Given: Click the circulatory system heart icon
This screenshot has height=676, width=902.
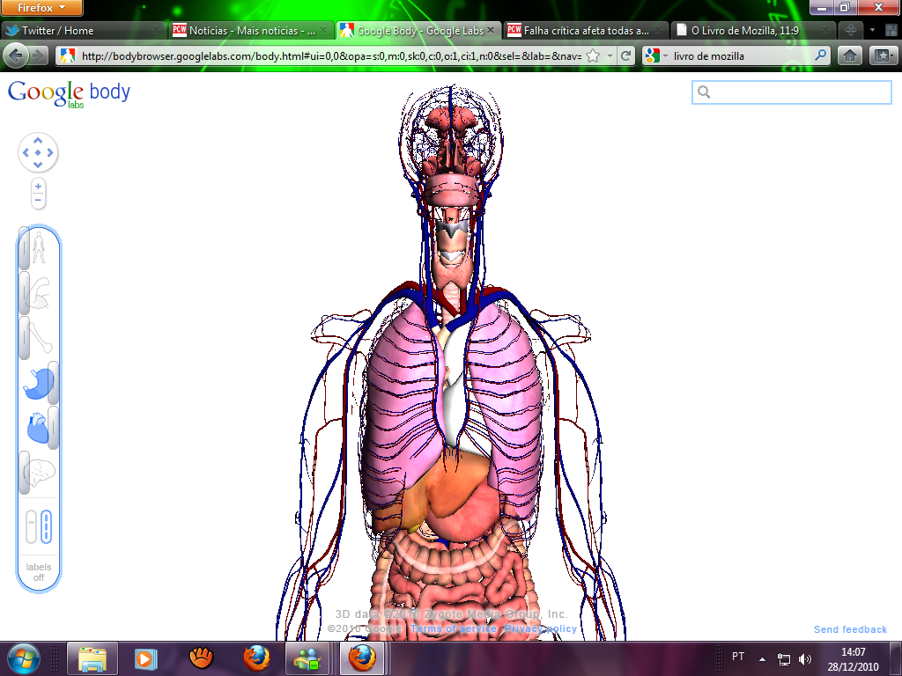Looking at the screenshot, I should [x=39, y=429].
